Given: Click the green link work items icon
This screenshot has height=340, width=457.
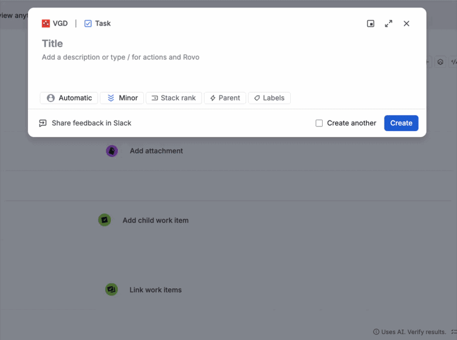Looking at the screenshot, I should tap(111, 289).
